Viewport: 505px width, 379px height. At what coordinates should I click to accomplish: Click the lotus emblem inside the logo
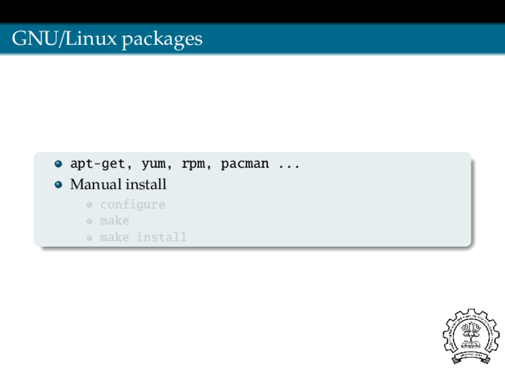[x=471, y=332]
